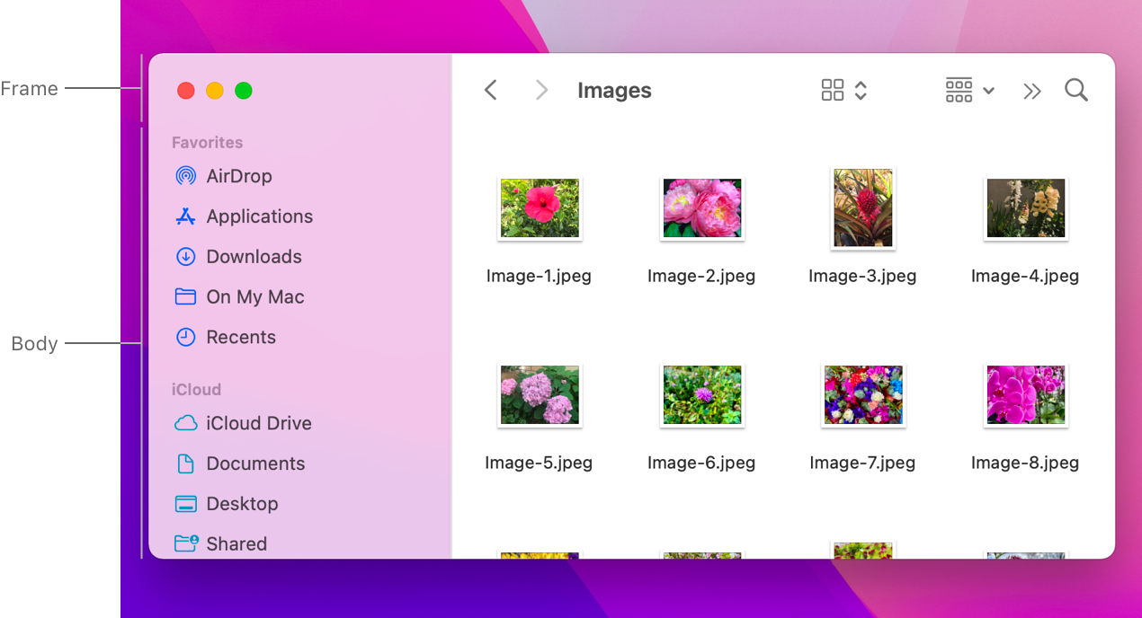Click the Desktop sidebar icon

point(185,504)
